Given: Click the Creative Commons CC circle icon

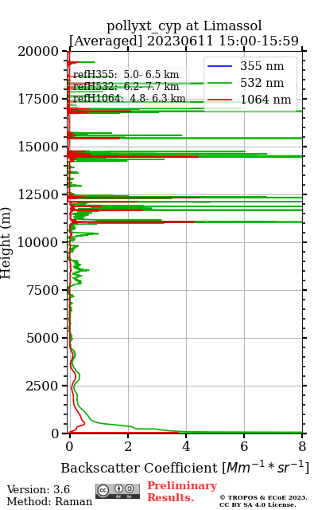Looking at the screenshot, I should 103,490.
